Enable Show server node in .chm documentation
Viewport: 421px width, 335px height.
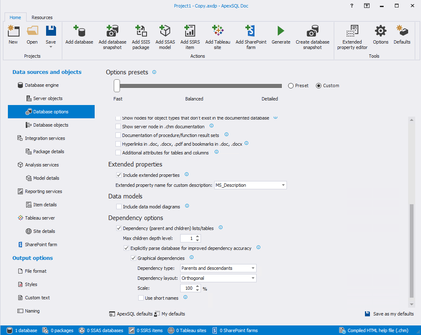[x=118, y=127]
